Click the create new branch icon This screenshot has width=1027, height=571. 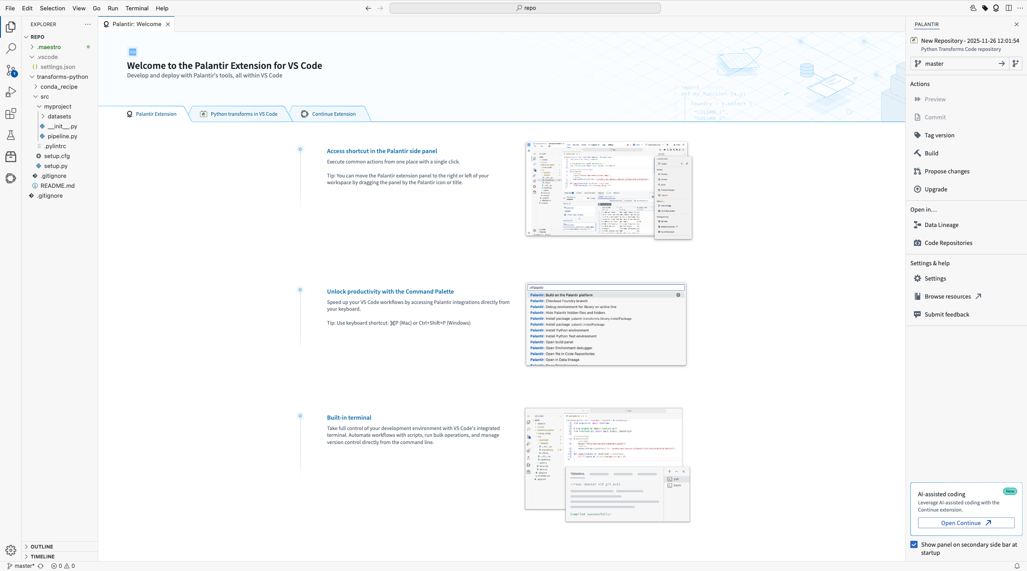click(x=1015, y=63)
